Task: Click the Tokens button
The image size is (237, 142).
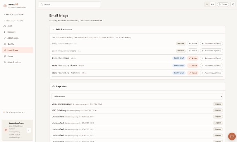Action: click(223, 4)
